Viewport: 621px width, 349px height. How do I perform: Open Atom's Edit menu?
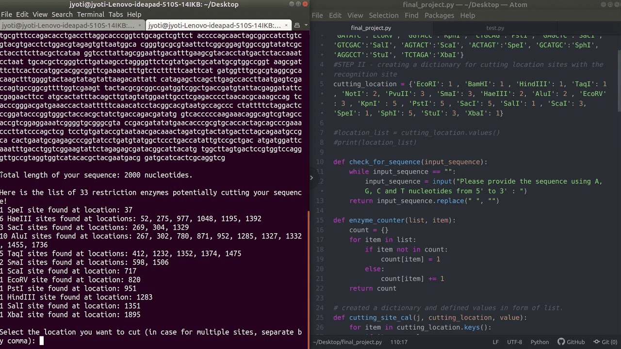tap(335, 15)
